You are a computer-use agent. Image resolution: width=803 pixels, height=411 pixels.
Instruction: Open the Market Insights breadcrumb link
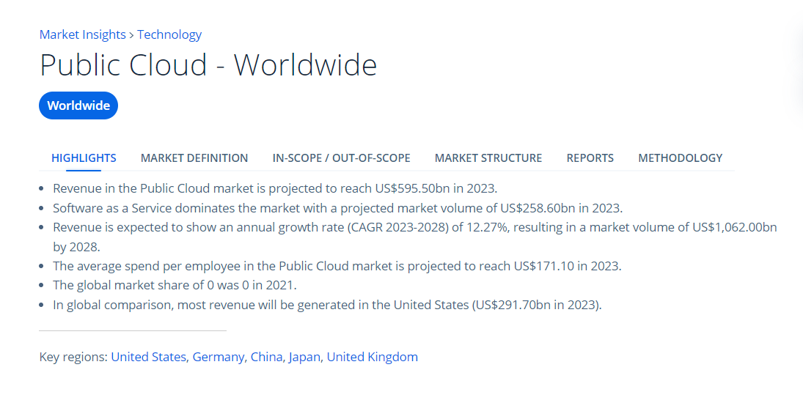pos(82,34)
